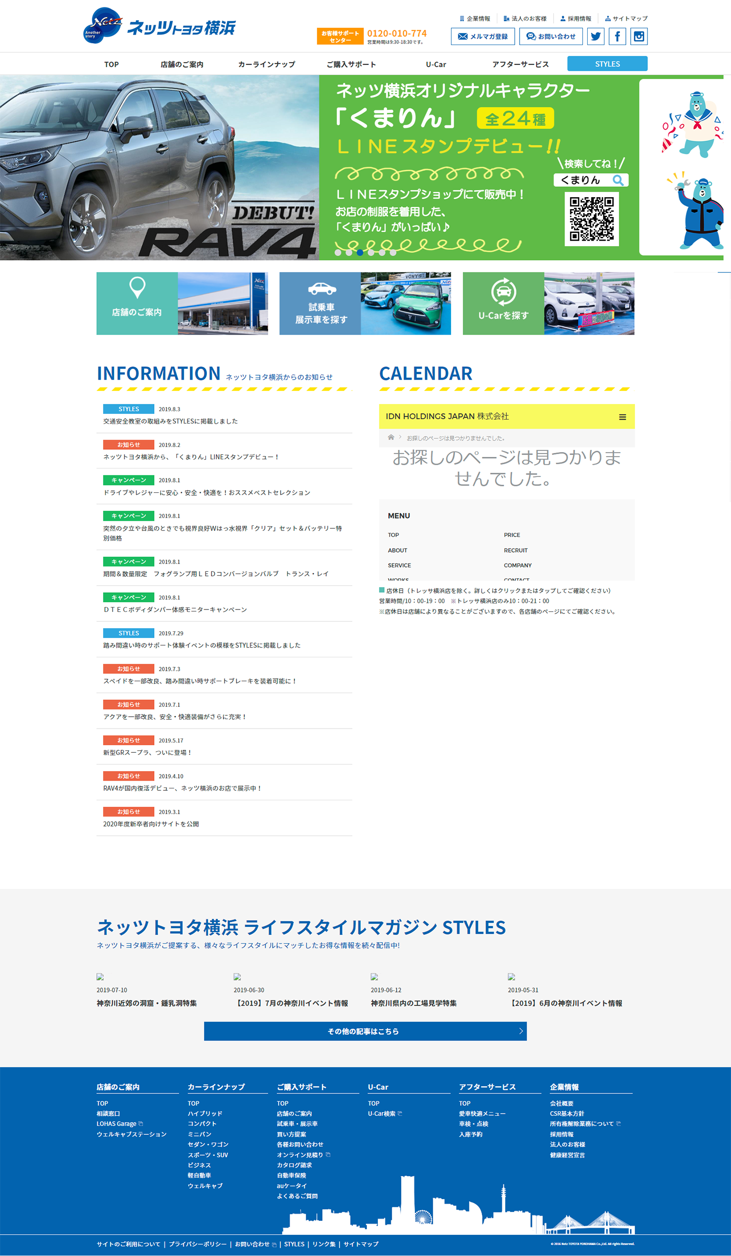Screen dimensions: 731x1256
Task: Click the sailor-suit くまりん character
Action: pyautogui.click(x=693, y=125)
